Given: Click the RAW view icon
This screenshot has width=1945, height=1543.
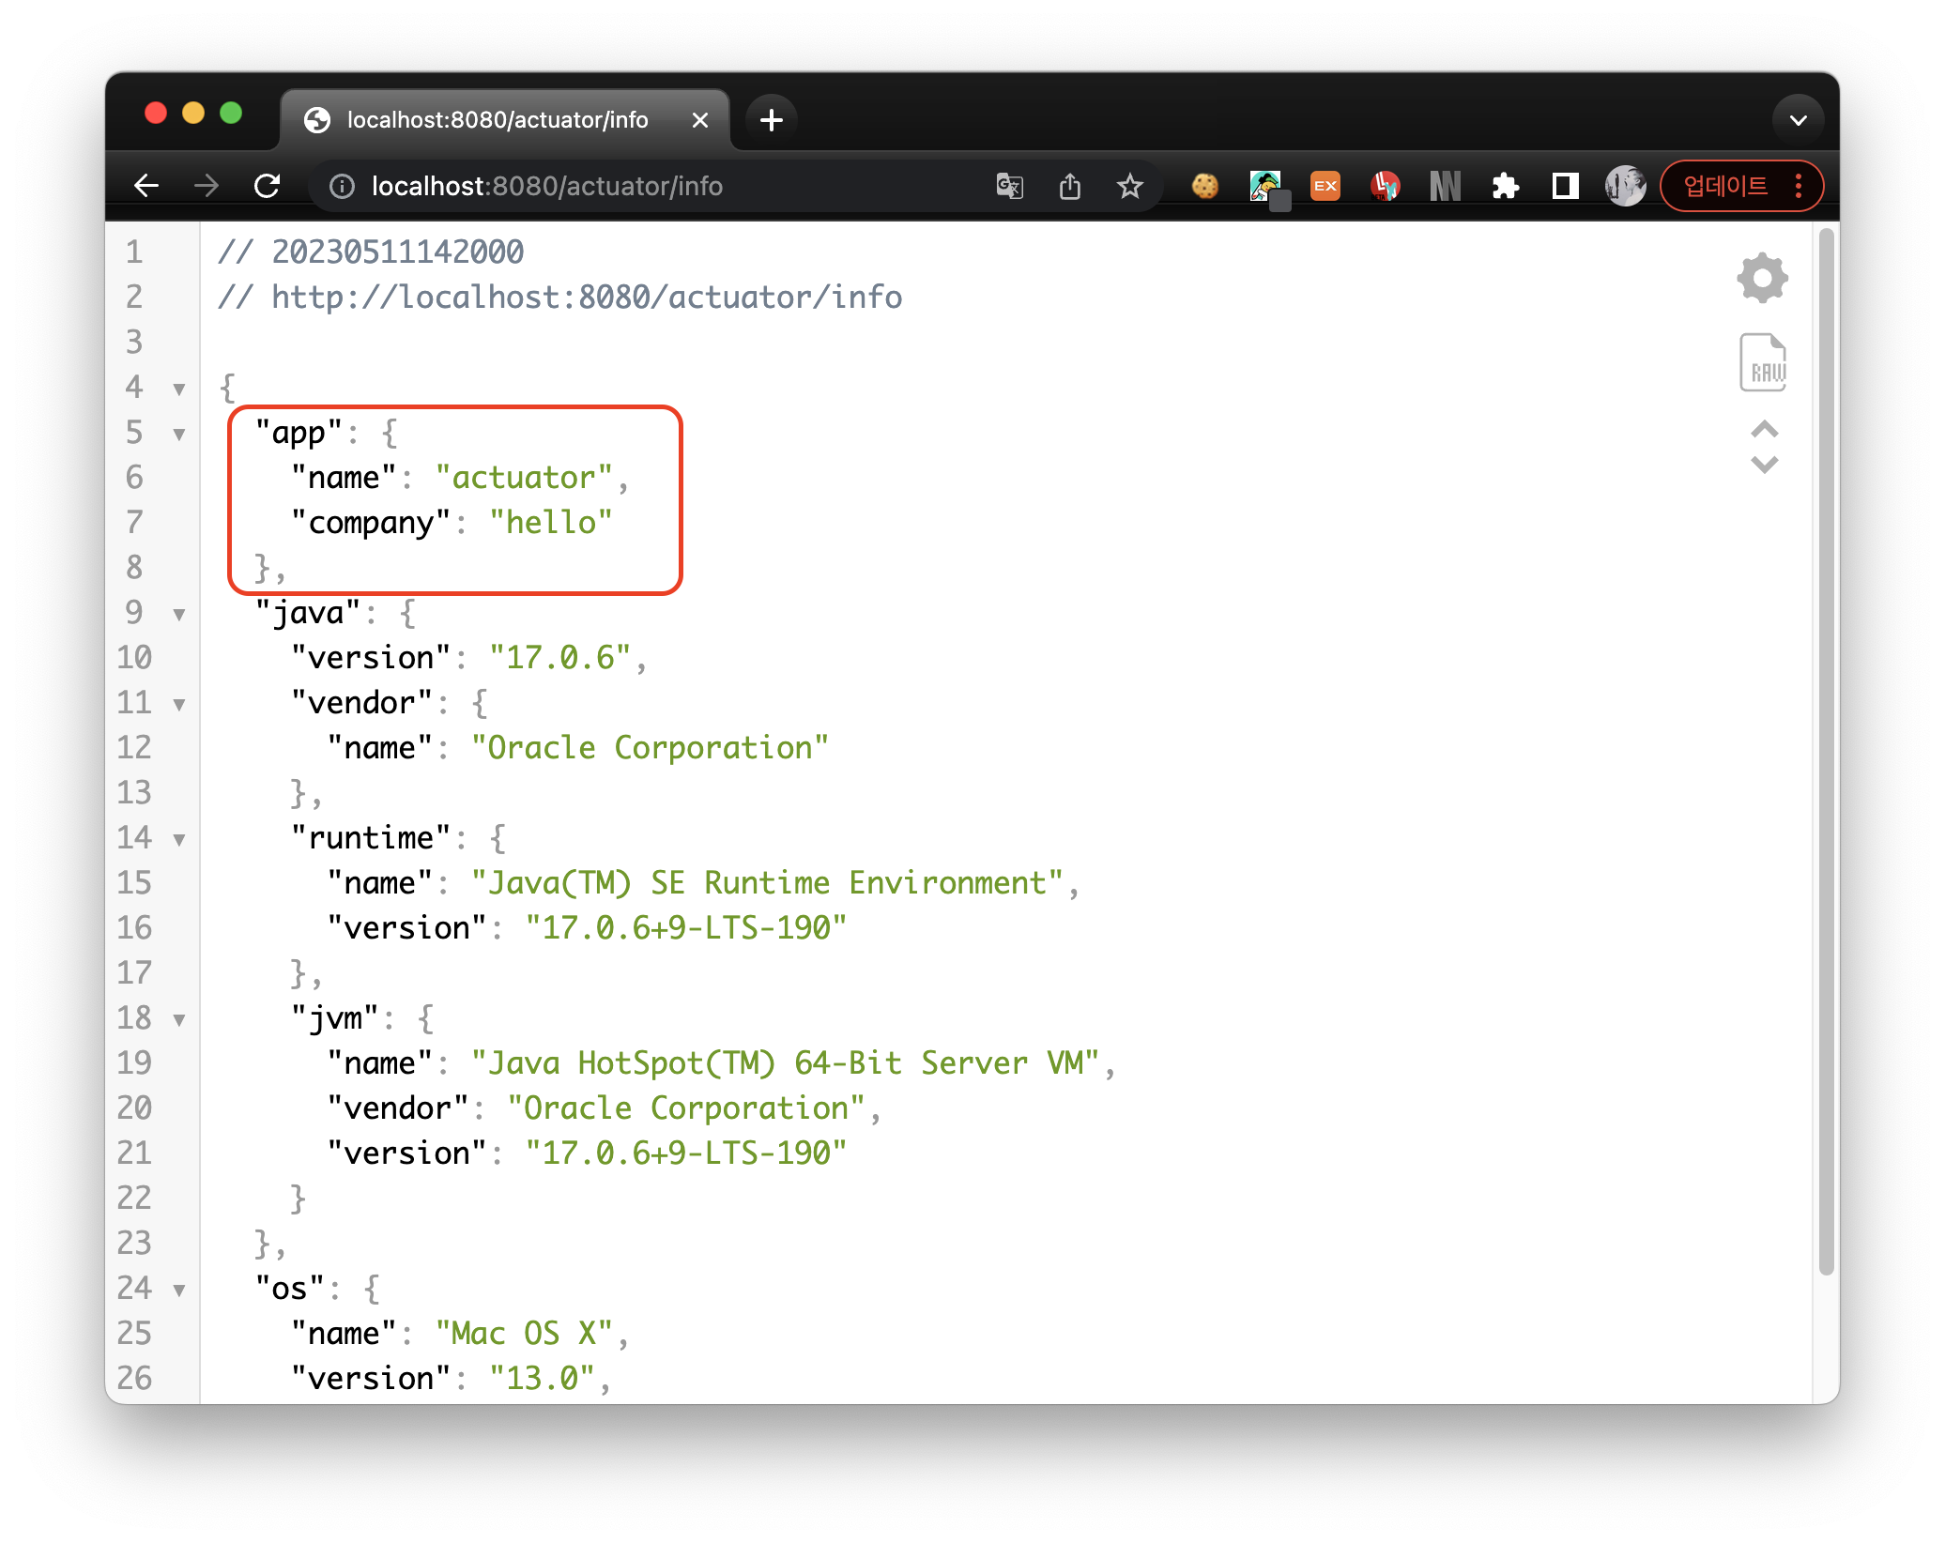Looking at the screenshot, I should pyautogui.click(x=1762, y=362).
